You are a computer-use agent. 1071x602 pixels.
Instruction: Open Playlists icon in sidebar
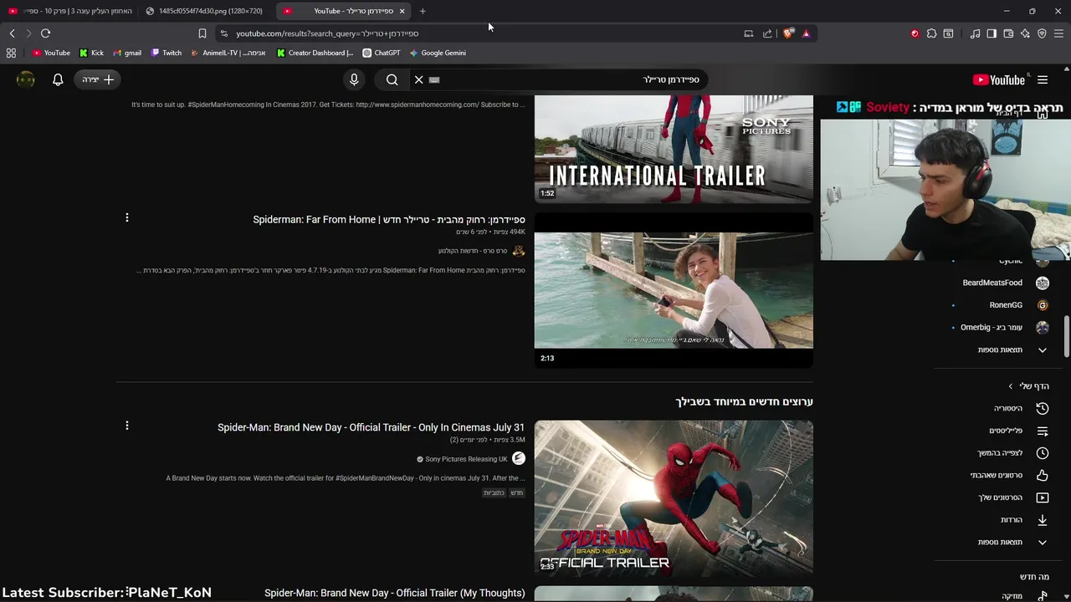pos(1043,431)
